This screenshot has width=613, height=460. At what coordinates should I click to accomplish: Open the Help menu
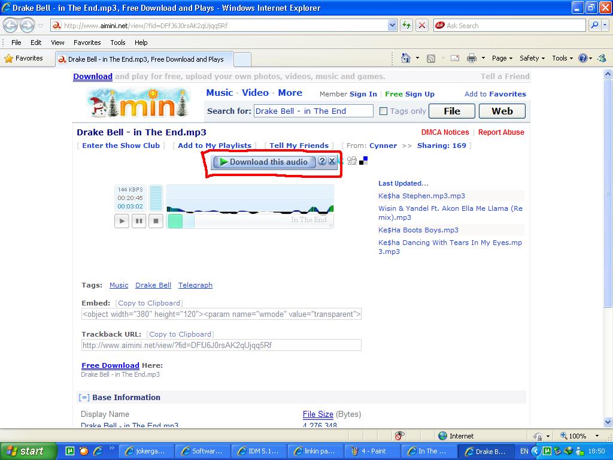click(141, 43)
